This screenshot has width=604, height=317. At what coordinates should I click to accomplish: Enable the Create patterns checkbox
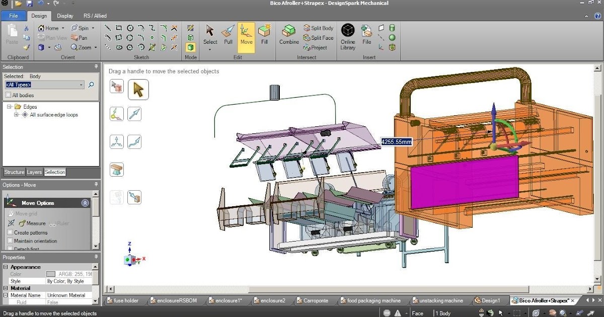click(10, 232)
